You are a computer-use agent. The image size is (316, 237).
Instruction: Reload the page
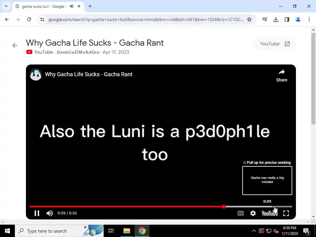point(29,19)
